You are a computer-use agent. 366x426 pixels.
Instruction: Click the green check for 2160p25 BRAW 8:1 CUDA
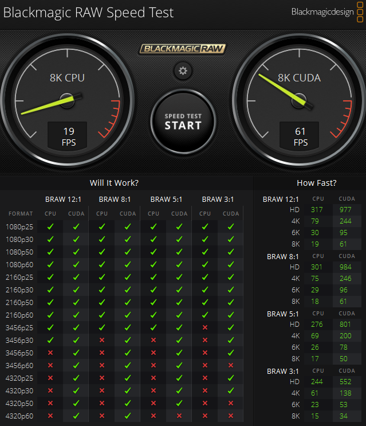(x=128, y=277)
